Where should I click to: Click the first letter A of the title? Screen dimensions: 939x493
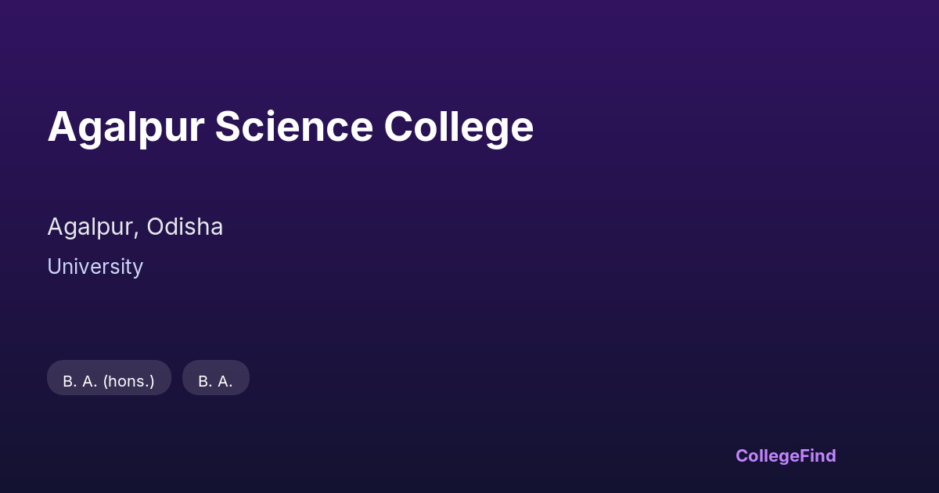click(x=60, y=127)
